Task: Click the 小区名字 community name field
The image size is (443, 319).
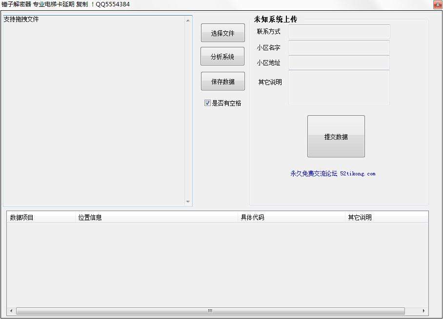Action: pyautogui.click(x=339, y=47)
